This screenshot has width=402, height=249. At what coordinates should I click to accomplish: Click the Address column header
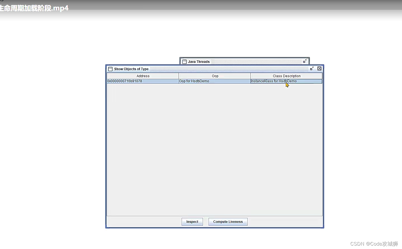tap(143, 76)
